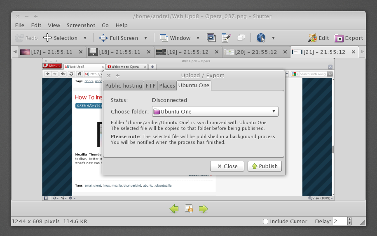Switch to the Public hosting tab
The image size is (377, 236).
[124, 86]
